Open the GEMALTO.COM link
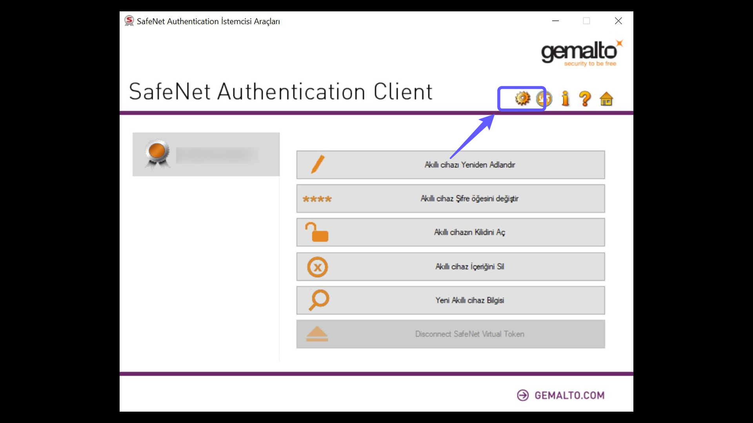The image size is (753, 423). 569,395
